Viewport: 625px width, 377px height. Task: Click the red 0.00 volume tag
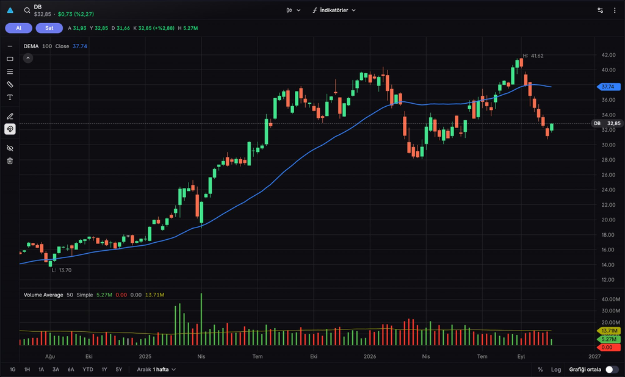(x=609, y=348)
